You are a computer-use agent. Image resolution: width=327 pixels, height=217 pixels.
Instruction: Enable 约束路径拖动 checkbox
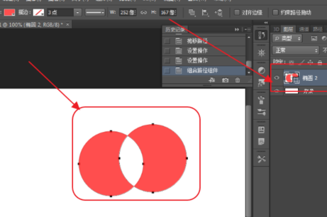(275, 13)
